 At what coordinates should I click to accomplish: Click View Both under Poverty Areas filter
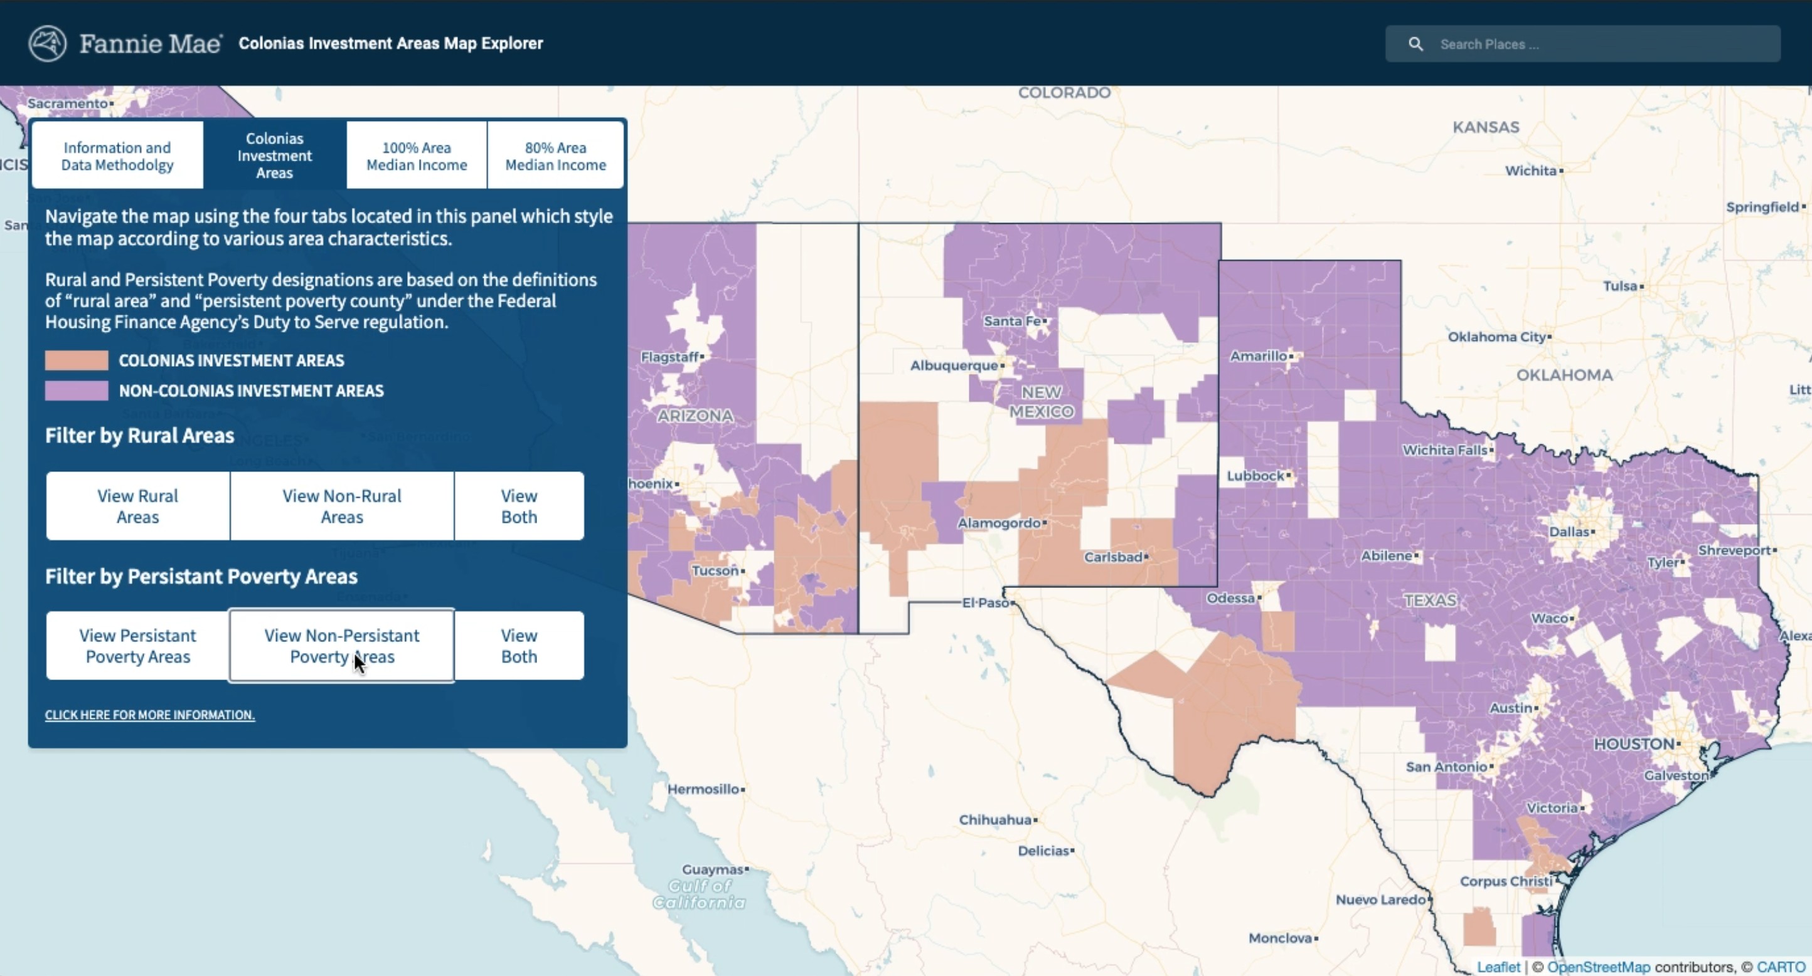click(518, 646)
